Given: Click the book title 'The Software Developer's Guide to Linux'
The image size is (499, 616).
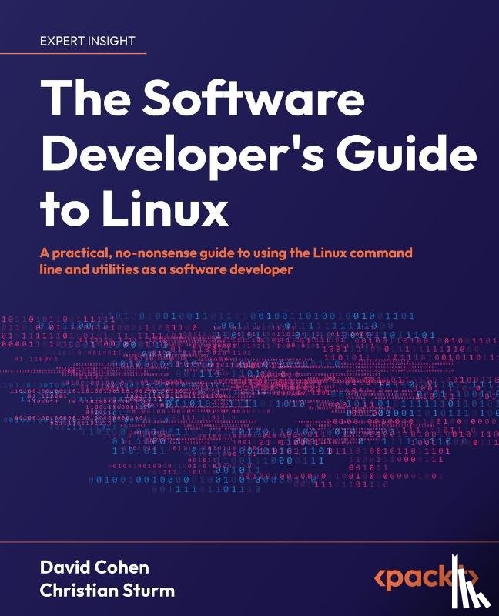Looking at the screenshot, I should (259, 152).
